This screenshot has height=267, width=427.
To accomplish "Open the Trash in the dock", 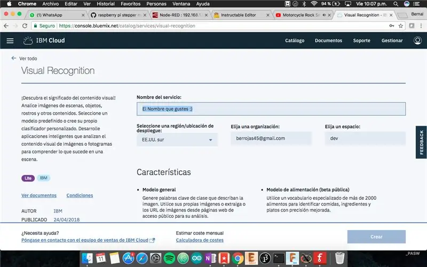I will click(339, 258).
